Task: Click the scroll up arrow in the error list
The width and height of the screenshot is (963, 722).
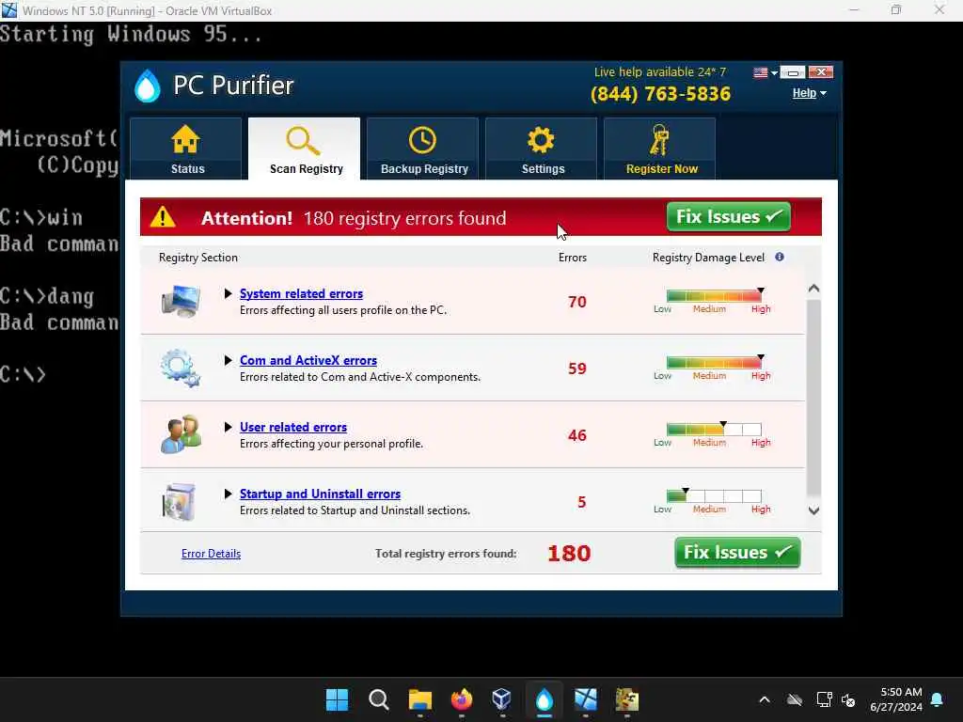Action: point(813,289)
